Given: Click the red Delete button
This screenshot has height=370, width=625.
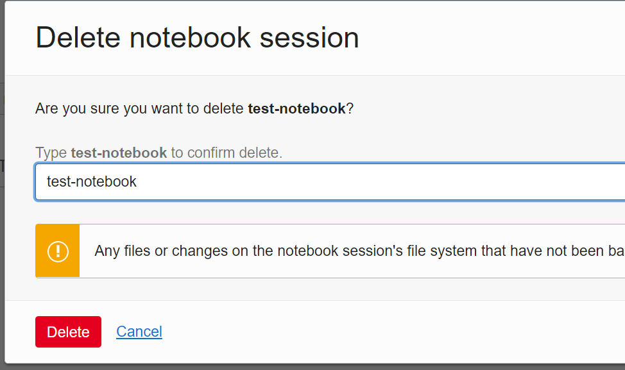Looking at the screenshot, I should point(68,332).
